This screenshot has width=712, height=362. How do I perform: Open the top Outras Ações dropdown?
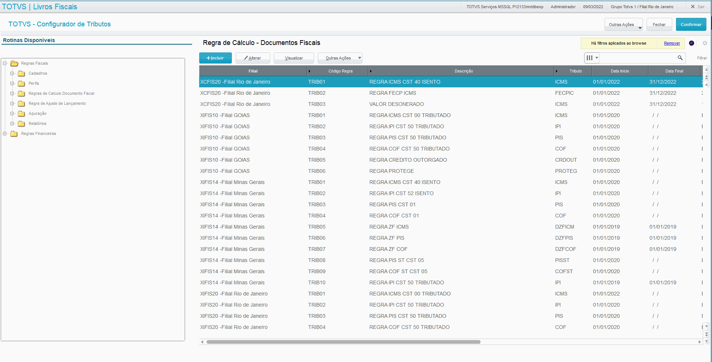624,25
